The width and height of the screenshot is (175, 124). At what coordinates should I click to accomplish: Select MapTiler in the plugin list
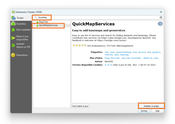pos(52,22)
